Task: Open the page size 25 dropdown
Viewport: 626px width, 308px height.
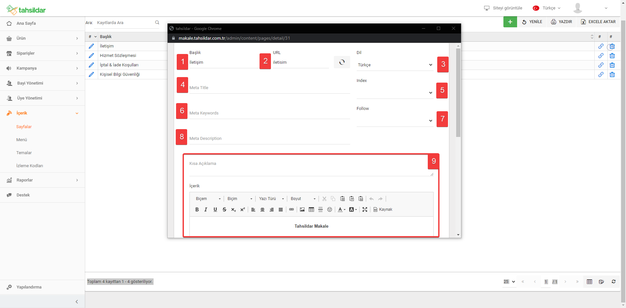Action: click(509, 282)
